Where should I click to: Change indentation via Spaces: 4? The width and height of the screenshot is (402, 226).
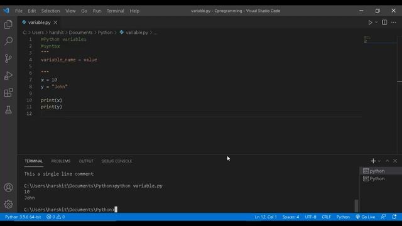click(x=291, y=217)
